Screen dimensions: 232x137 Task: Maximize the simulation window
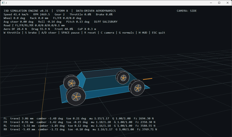point(219,3)
